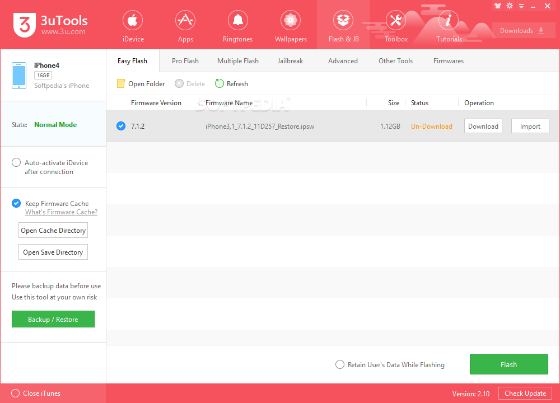
Task: Click the Version: 2.10 status text
Action: point(471,393)
